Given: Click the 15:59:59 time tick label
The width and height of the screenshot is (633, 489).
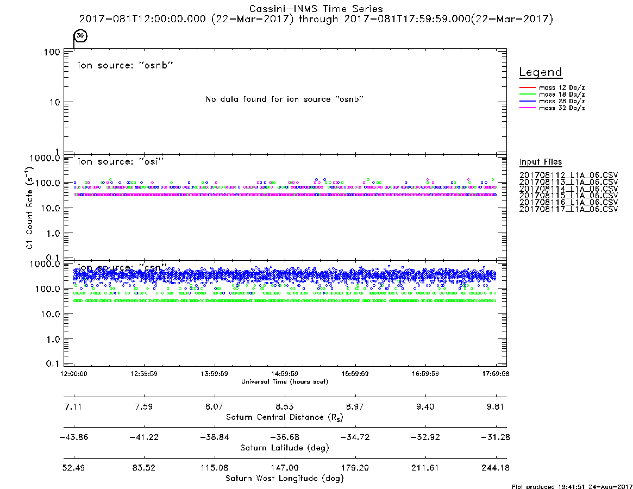Looking at the screenshot, I should 355,374.
